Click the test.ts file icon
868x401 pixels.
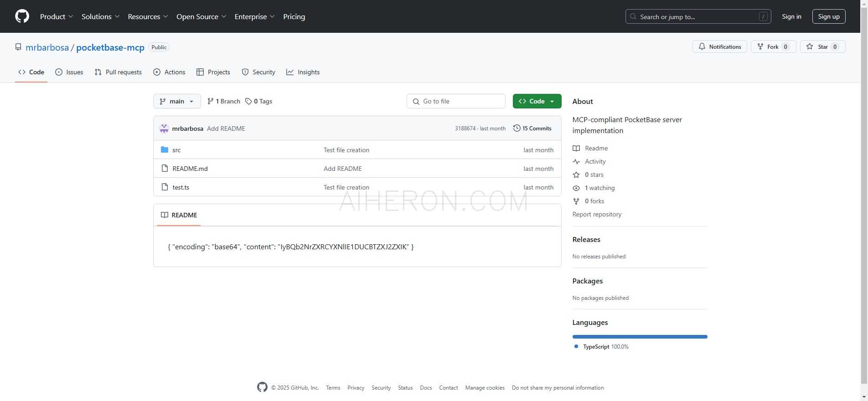[x=165, y=187]
